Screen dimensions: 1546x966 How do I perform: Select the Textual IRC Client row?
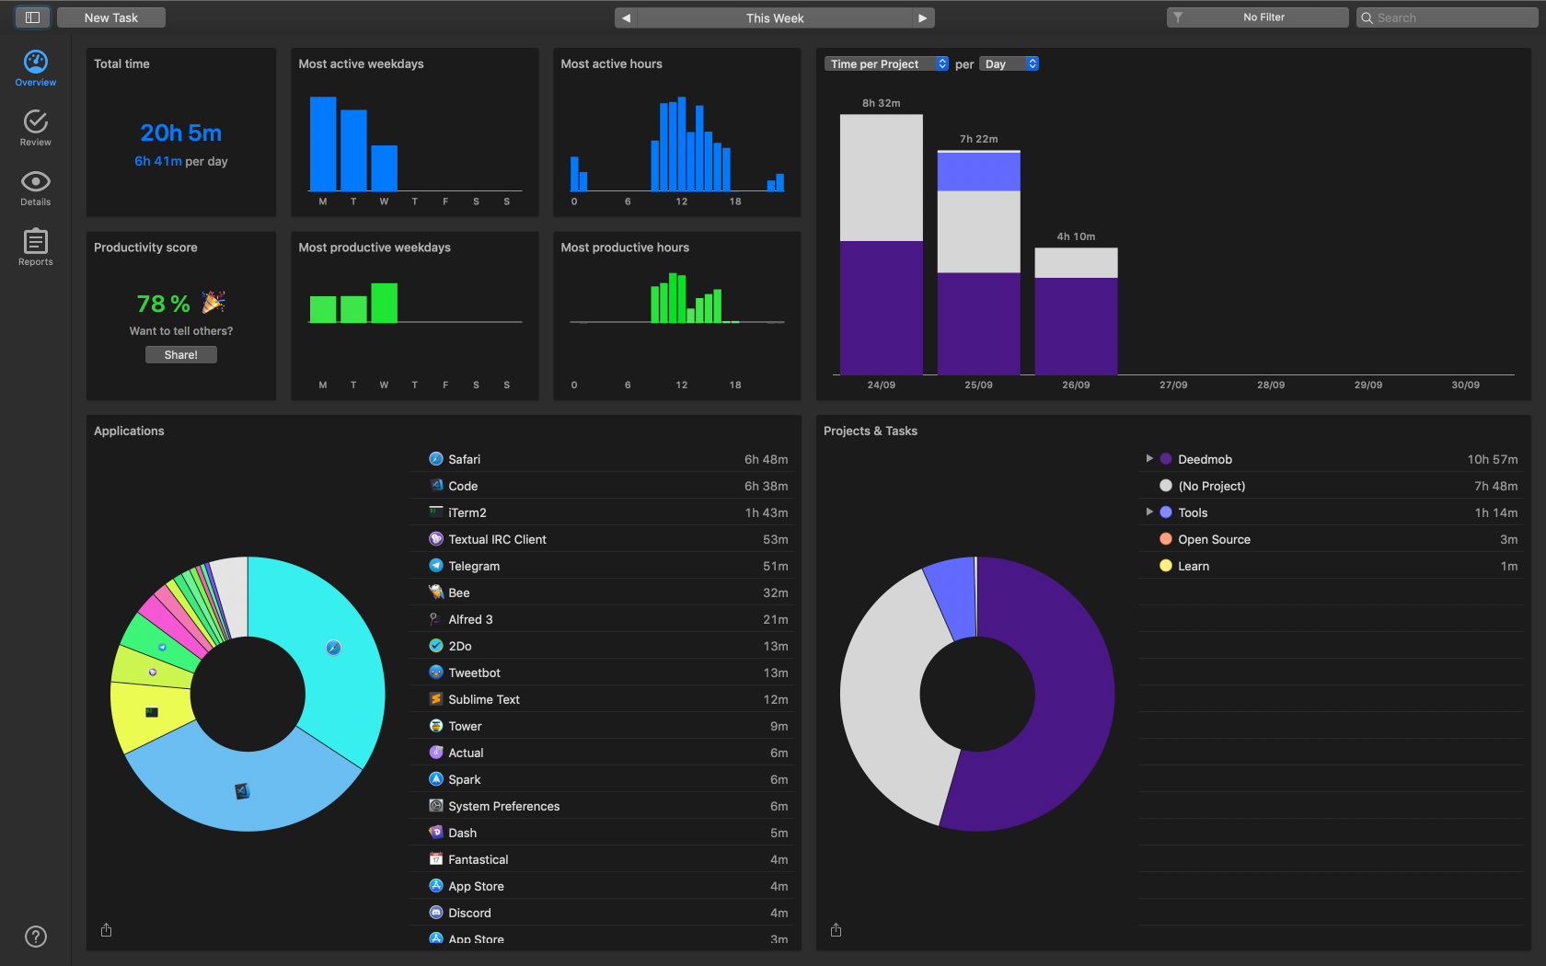tap(604, 539)
